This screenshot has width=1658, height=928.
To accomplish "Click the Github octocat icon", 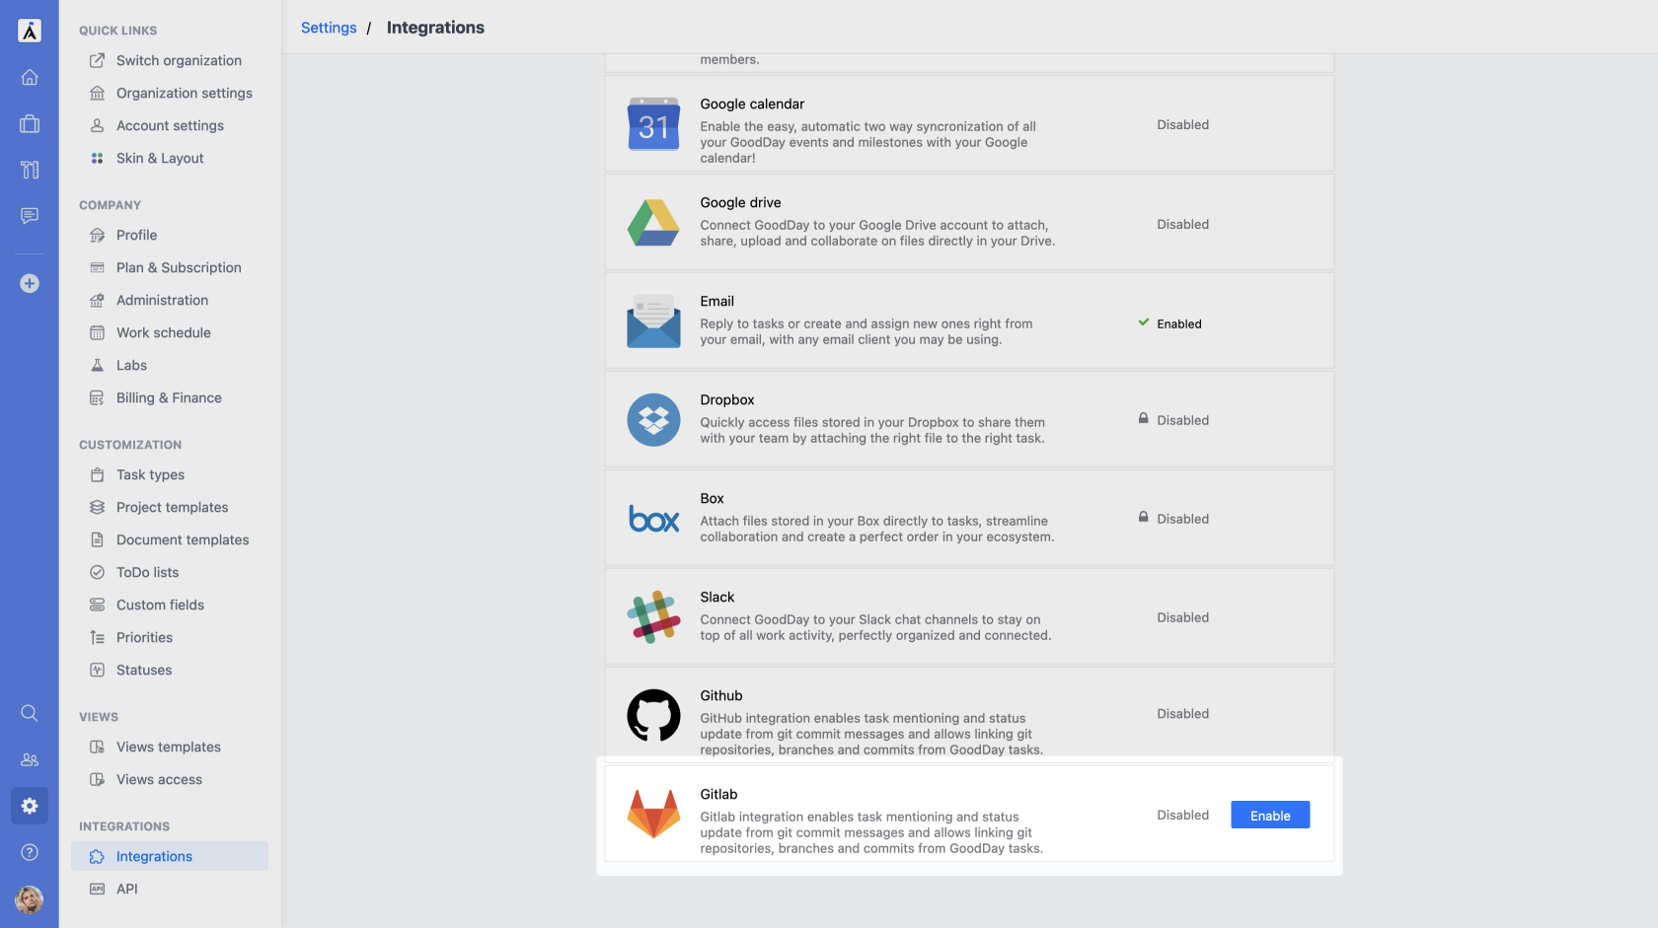I will pyautogui.click(x=653, y=716).
